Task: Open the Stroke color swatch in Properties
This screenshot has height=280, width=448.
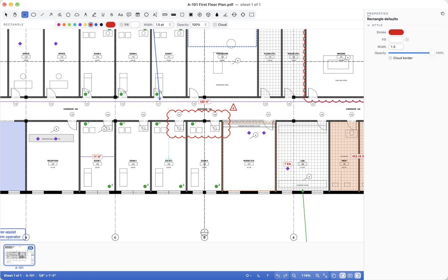Action: tap(396, 32)
